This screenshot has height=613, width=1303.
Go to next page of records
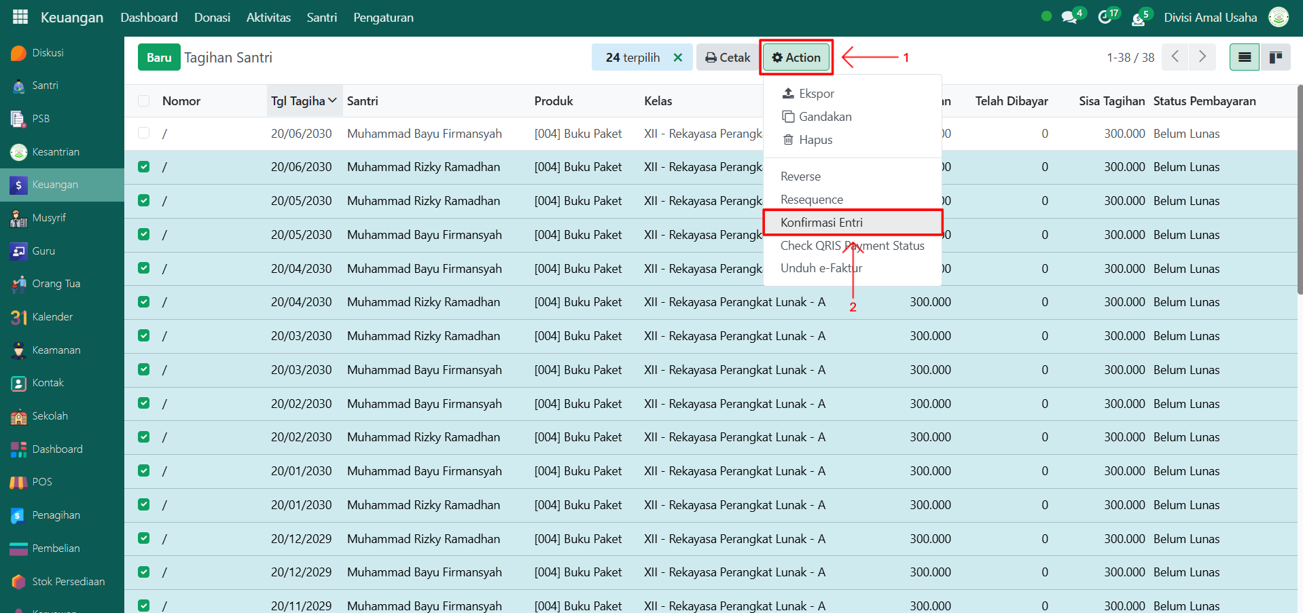(x=1202, y=57)
